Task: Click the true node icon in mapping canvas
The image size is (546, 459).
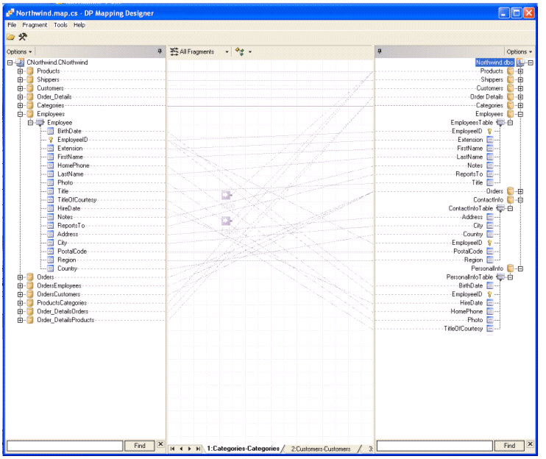Action: (227, 195)
